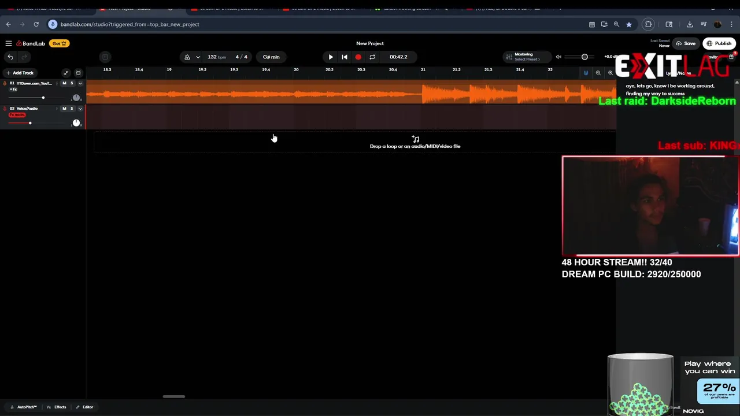This screenshot has height=416, width=740.
Task: Undo the last action
Action: click(10, 57)
